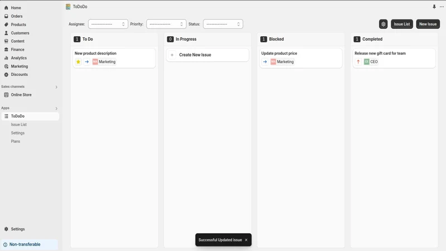Open the Status filter dropdown
446x251 pixels.
(223, 24)
